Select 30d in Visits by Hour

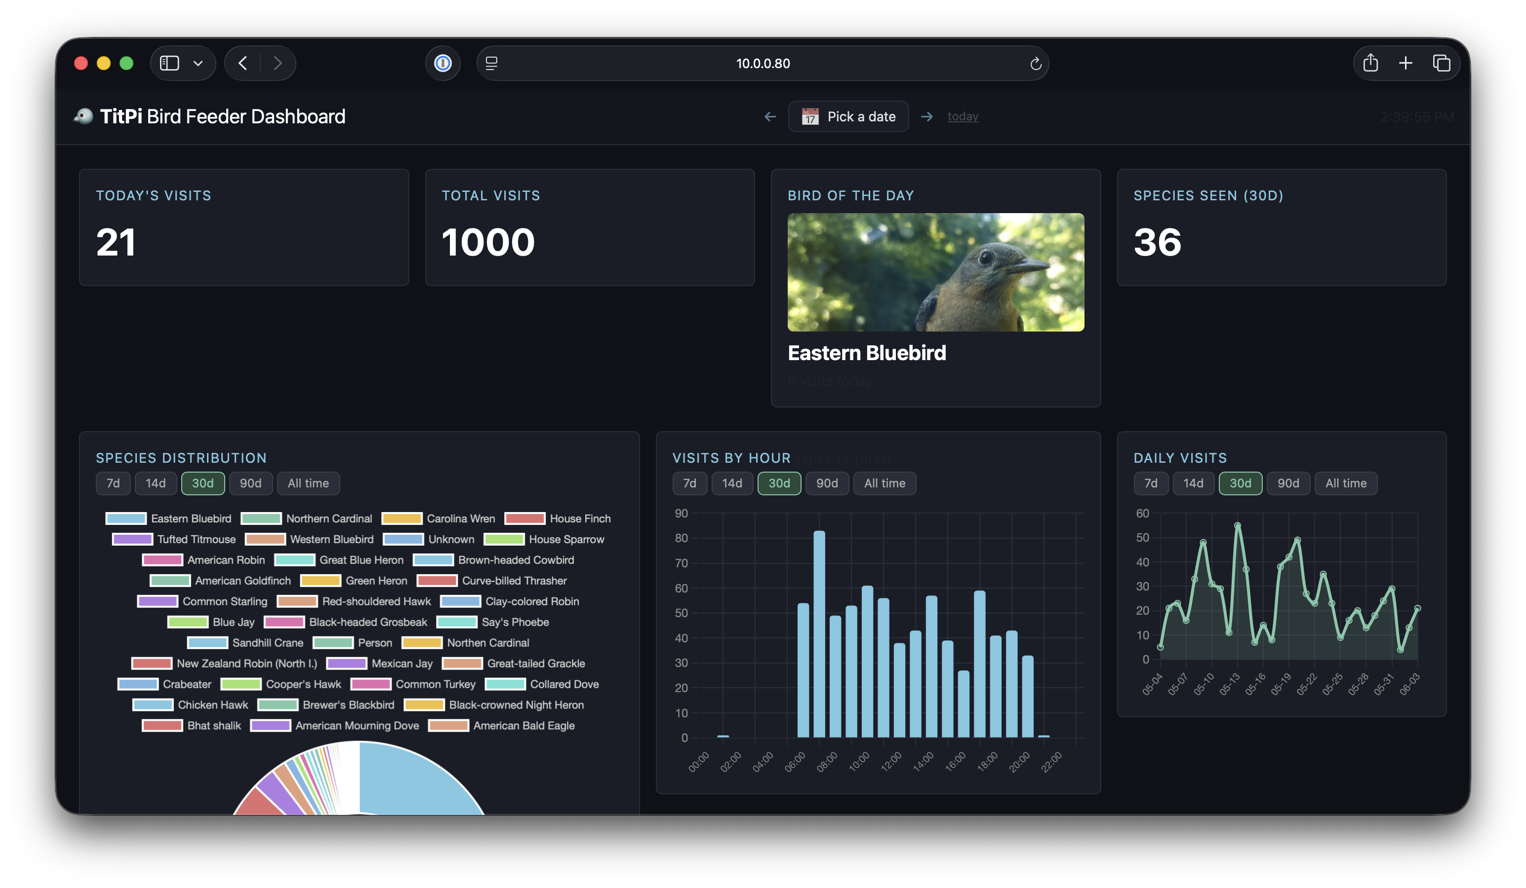click(779, 482)
